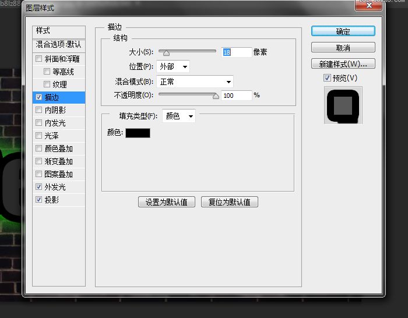The height and width of the screenshot is (318, 408).
Task: Select the 渐变叠加 effect label
Action: 58,161
